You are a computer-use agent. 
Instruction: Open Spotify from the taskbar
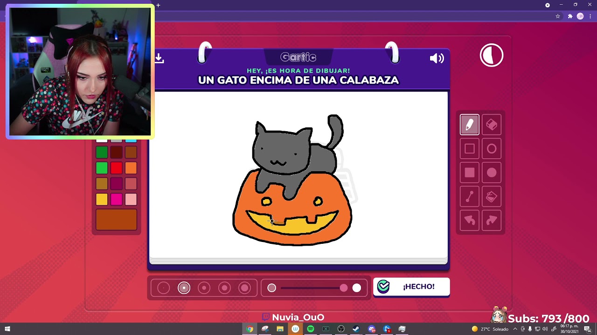(x=311, y=329)
